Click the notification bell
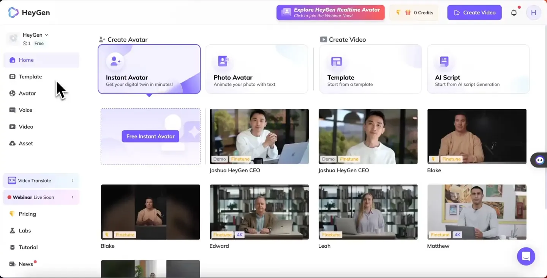The height and width of the screenshot is (278, 547). coord(514,12)
